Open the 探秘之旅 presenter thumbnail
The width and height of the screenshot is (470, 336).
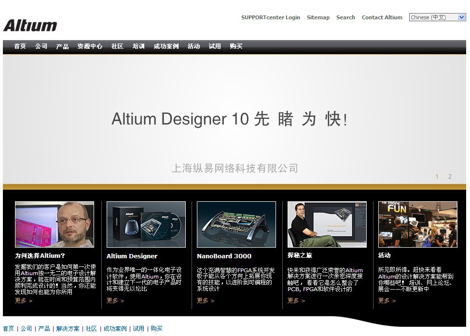[x=327, y=224]
